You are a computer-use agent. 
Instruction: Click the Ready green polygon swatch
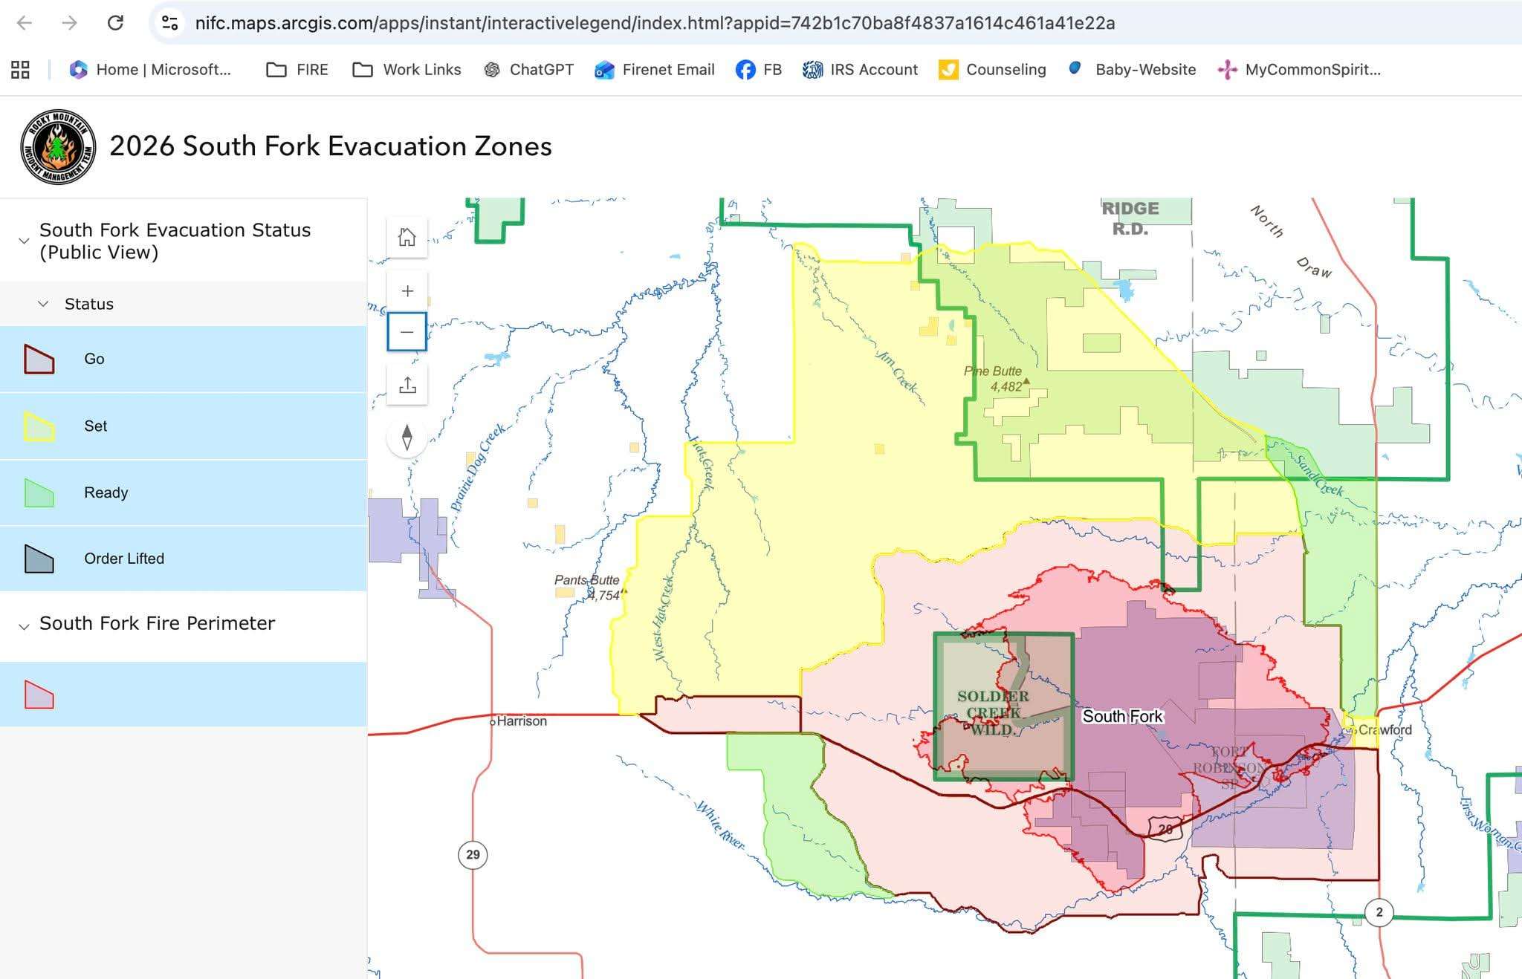point(39,492)
